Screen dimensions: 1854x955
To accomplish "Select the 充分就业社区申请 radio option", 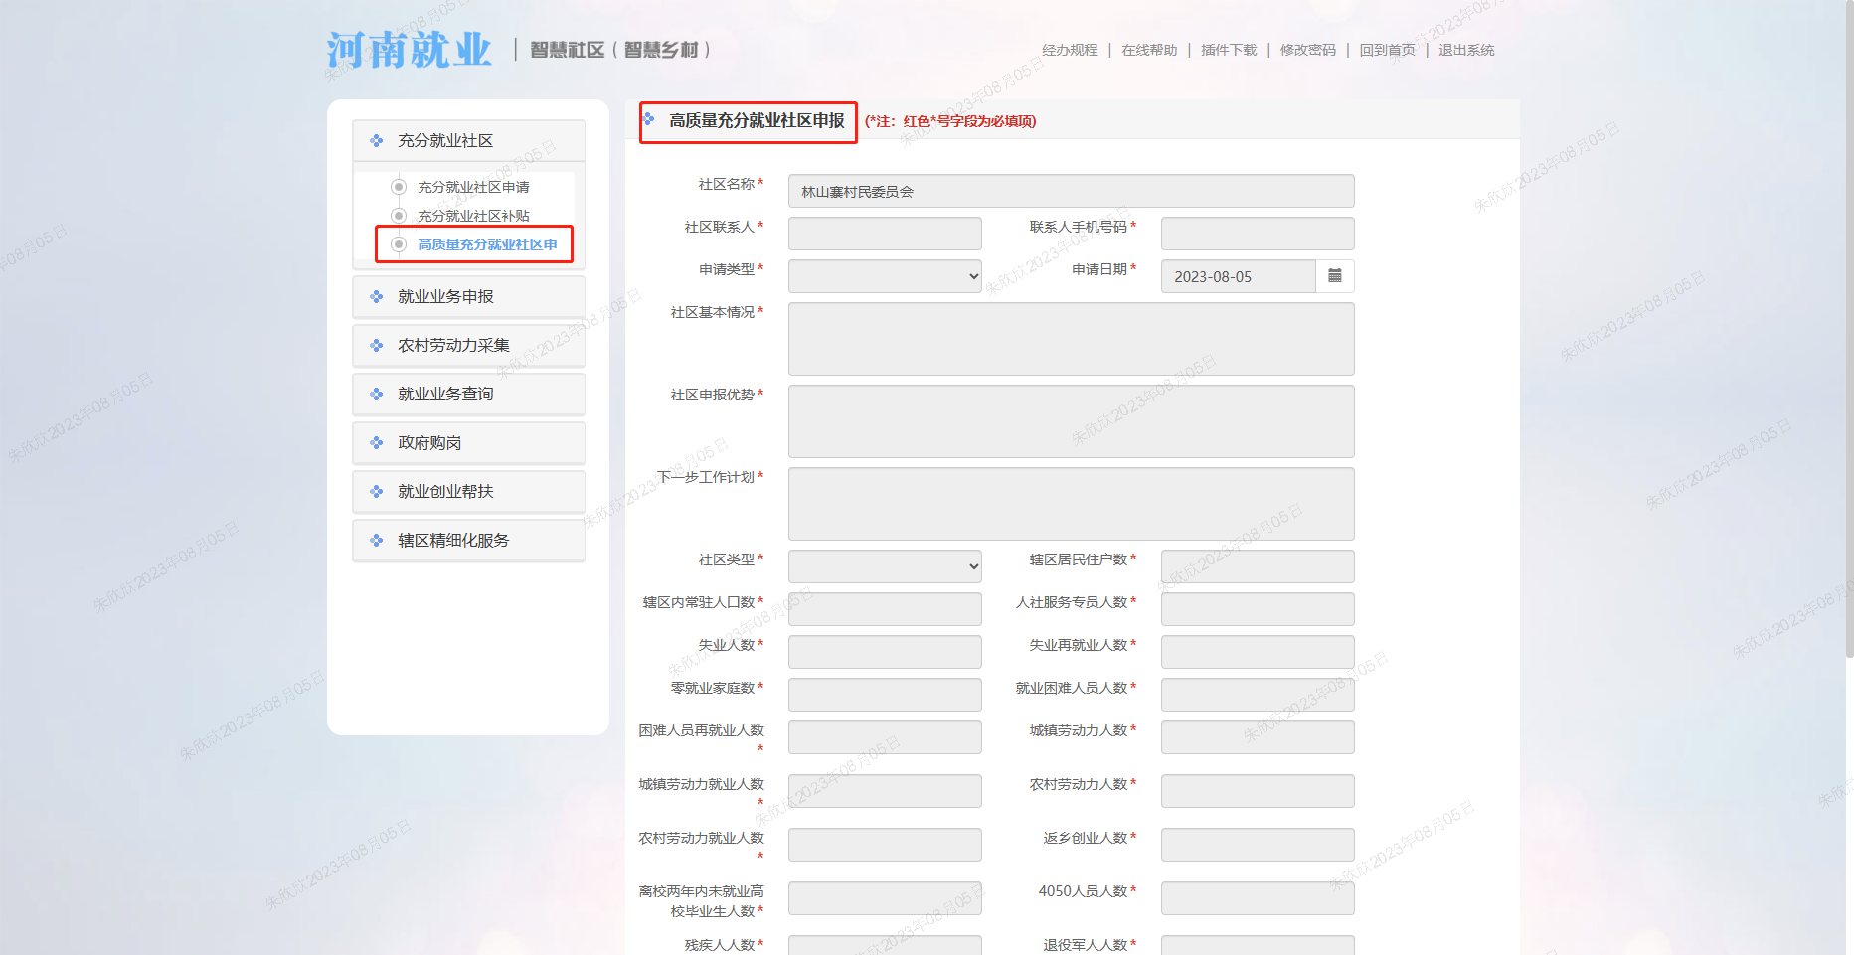I will 400,186.
